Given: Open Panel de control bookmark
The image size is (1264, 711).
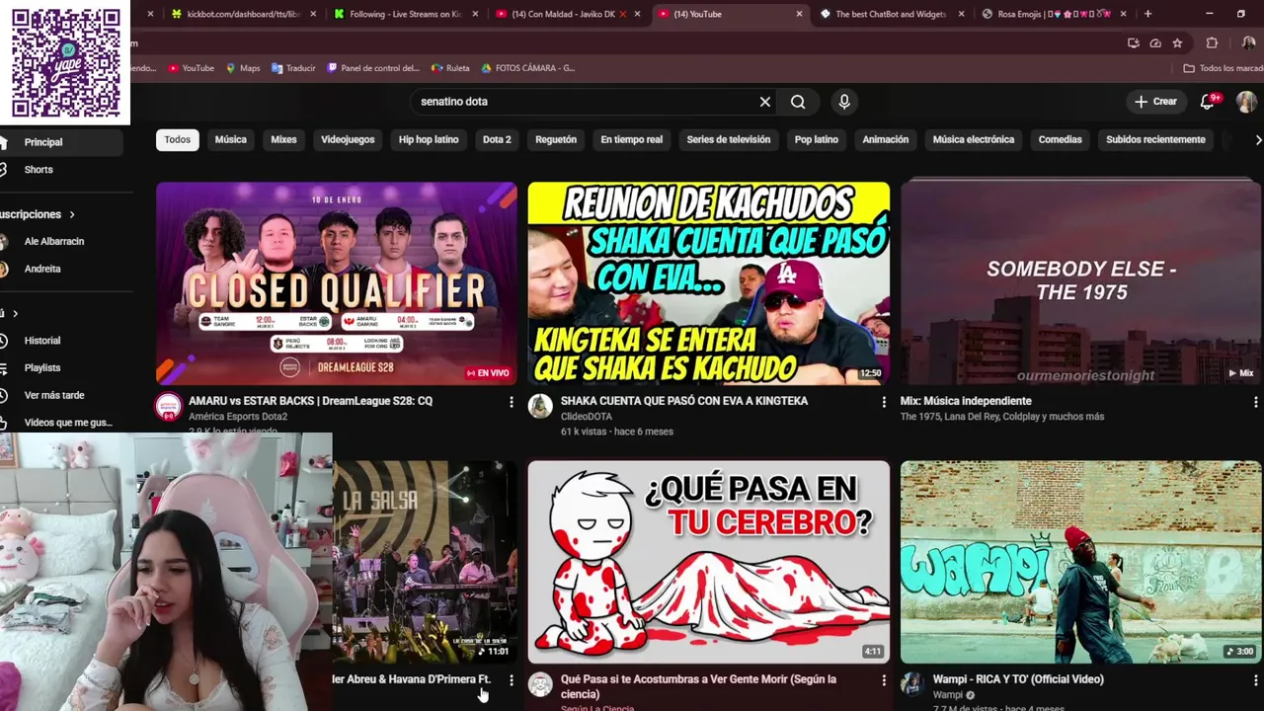Looking at the screenshot, I should pyautogui.click(x=372, y=68).
